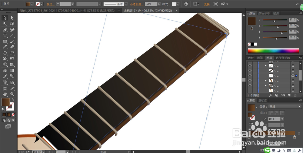Expand the layer row with circular pattern thumbnail
303x153 pixels.
(266, 85)
